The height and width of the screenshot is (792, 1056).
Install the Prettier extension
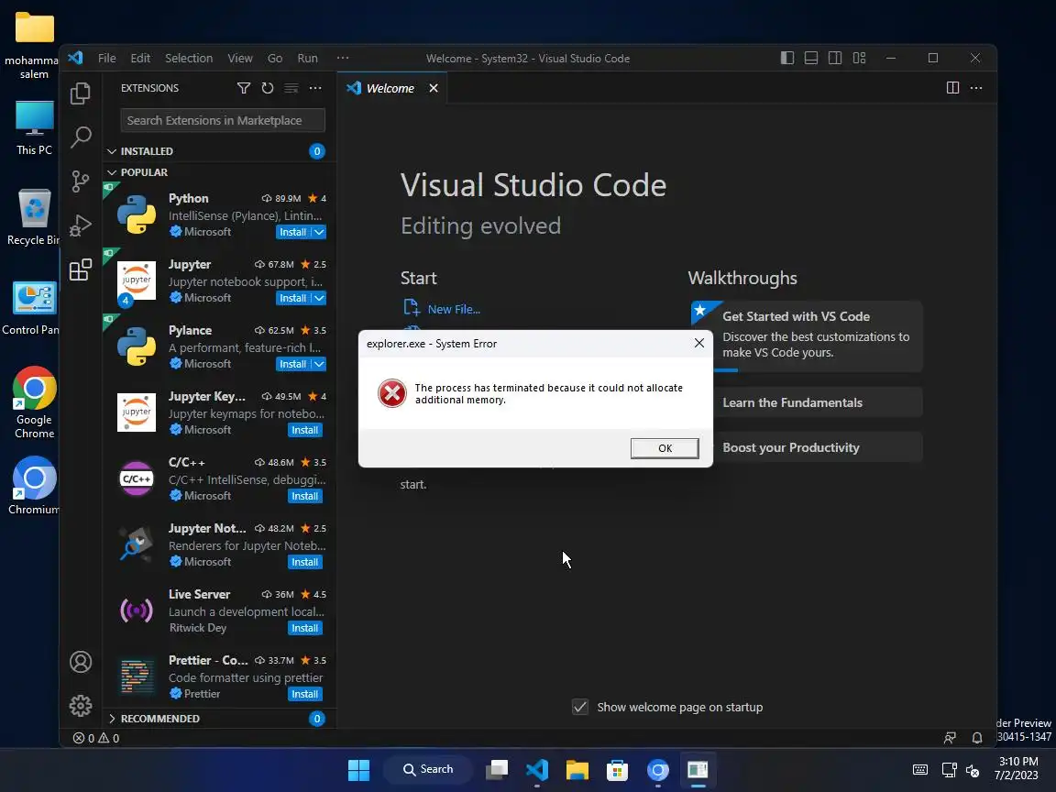click(305, 694)
